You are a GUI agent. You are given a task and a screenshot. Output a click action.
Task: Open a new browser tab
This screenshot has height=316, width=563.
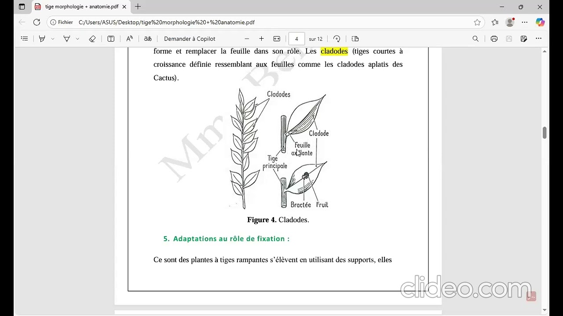tap(138, 7)
